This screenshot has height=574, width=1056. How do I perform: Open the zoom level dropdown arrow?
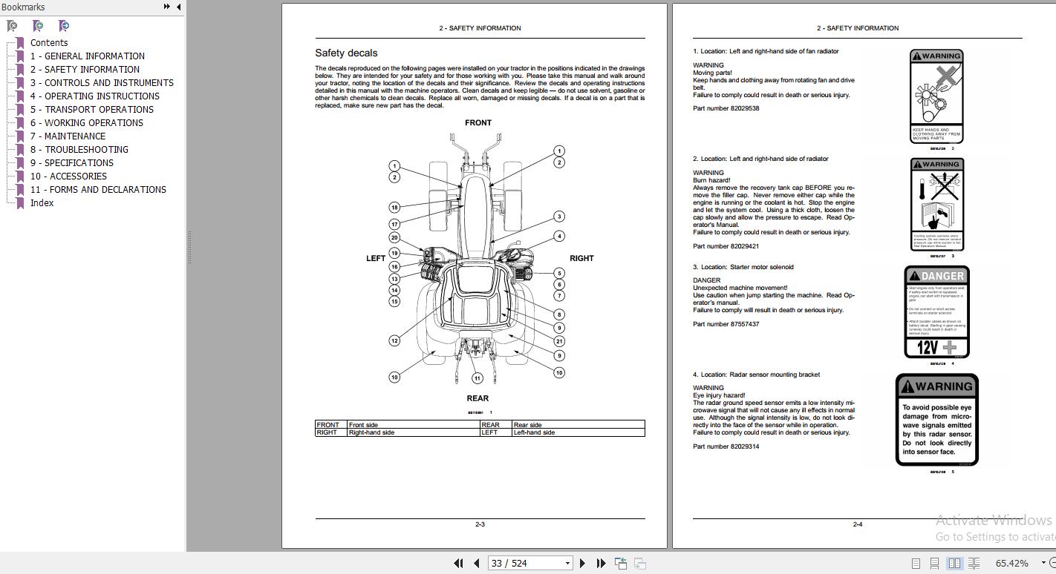(1043, 564)
